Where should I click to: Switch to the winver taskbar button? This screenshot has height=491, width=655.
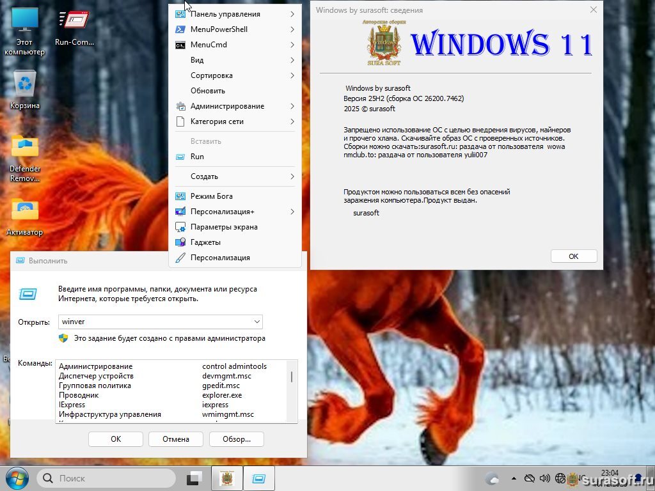pyautogui.click(x=227, y=478)
